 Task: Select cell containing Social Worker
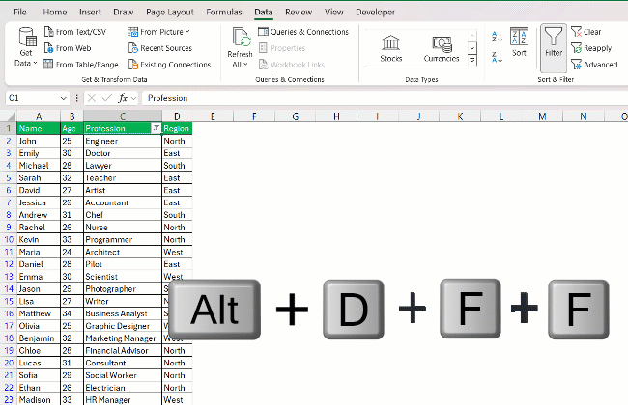click(123, 375)
